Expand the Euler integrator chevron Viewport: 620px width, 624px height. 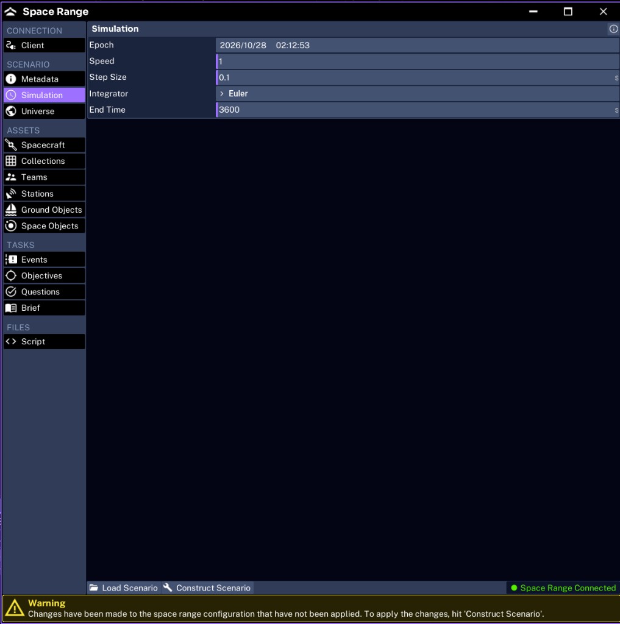click(x=222, y=93)
